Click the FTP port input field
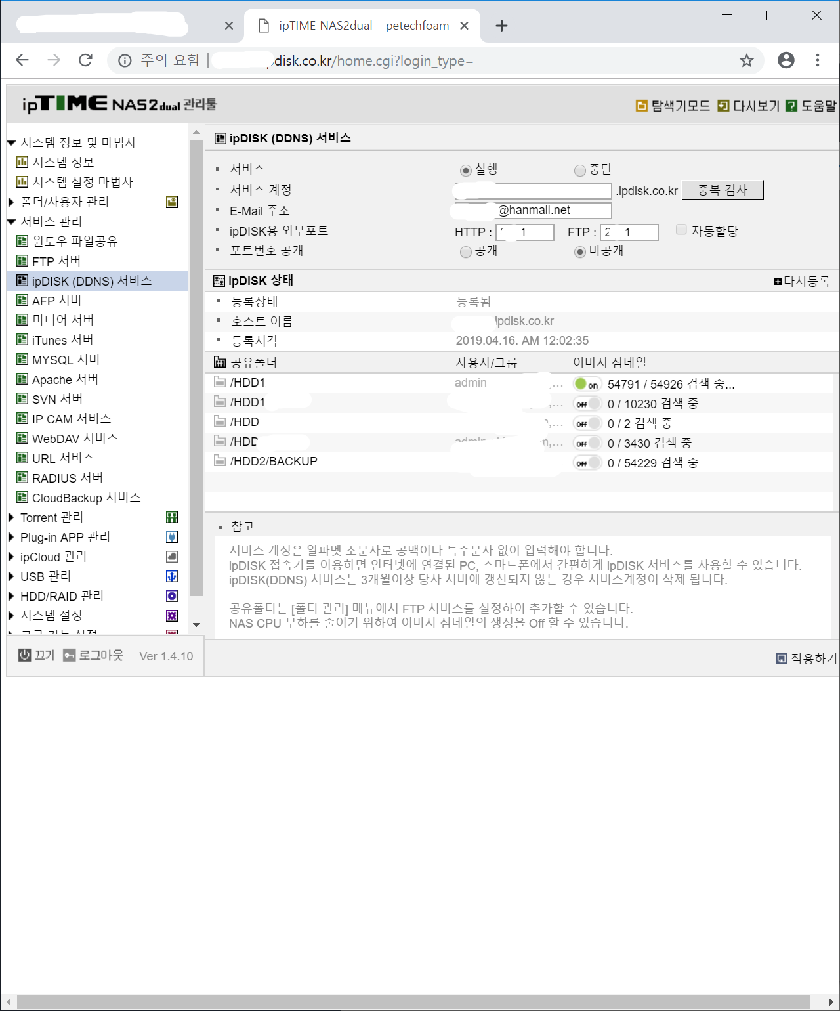This screenshot has height=1011, width=840. [x=629, y=232]
